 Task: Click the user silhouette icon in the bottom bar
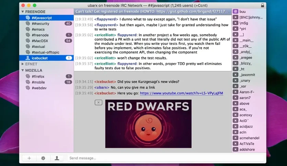(57, 158)
